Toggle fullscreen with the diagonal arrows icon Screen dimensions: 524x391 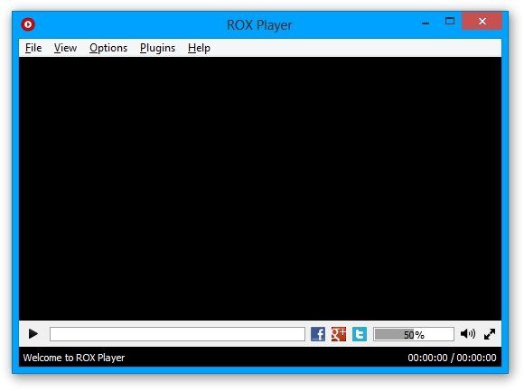point(490,334)
